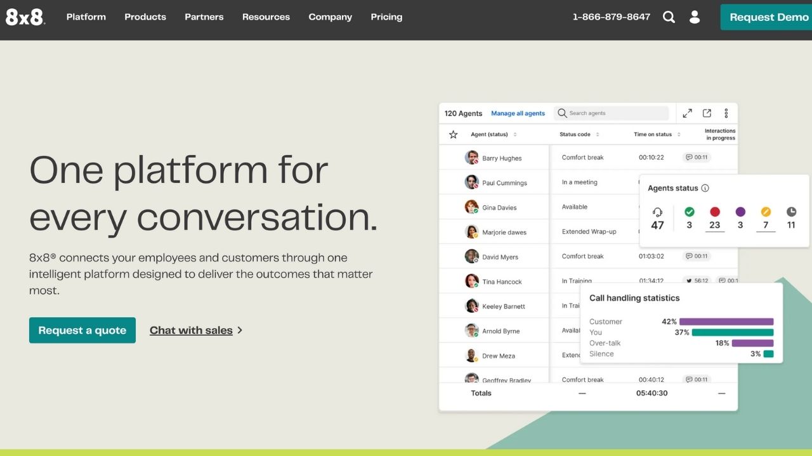The width and height of the screenshot is (812, 456).
Task: Click the Chat with sales chevron arrow
Action: pos(240,331)
